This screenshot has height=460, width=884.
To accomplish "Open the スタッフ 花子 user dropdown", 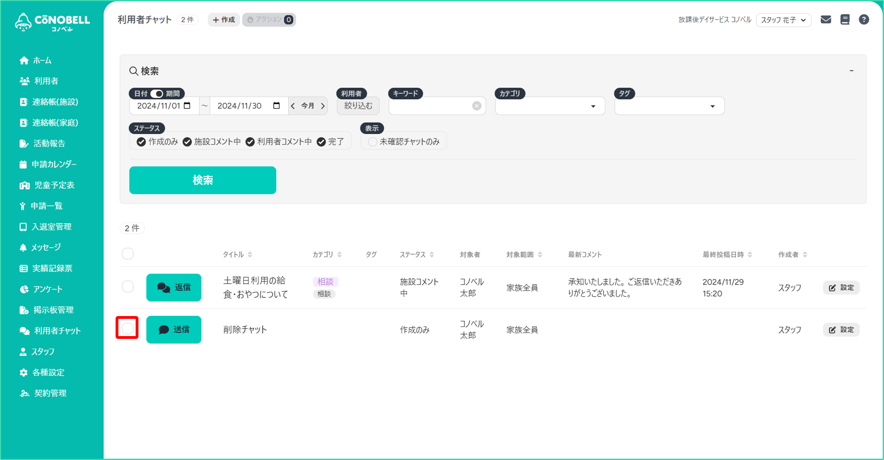I will [783, 20].
